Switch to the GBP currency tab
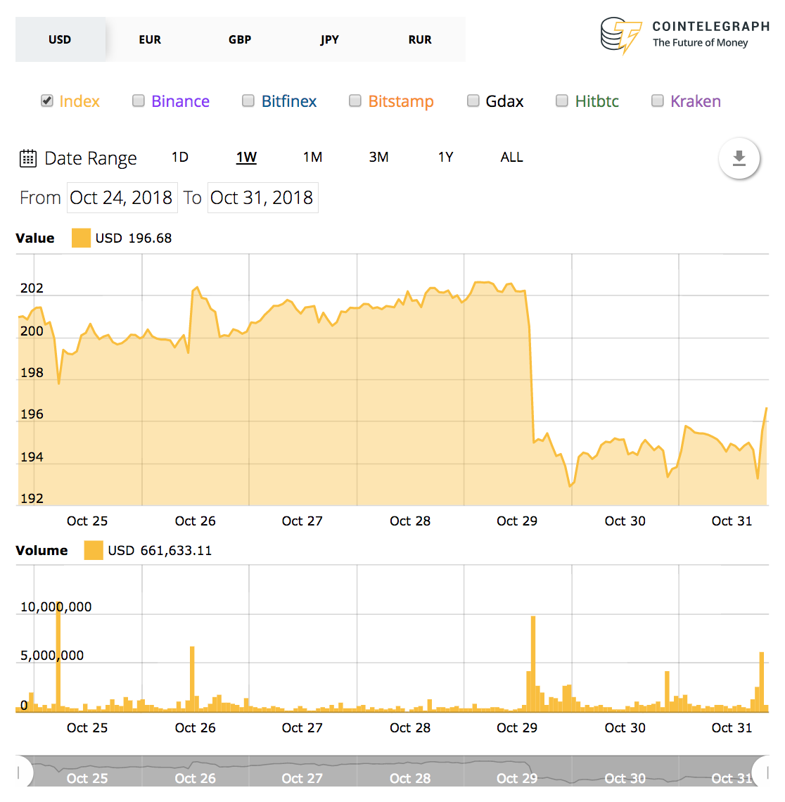This screenshot has height=802, width=785. click(x=240, y=39)
